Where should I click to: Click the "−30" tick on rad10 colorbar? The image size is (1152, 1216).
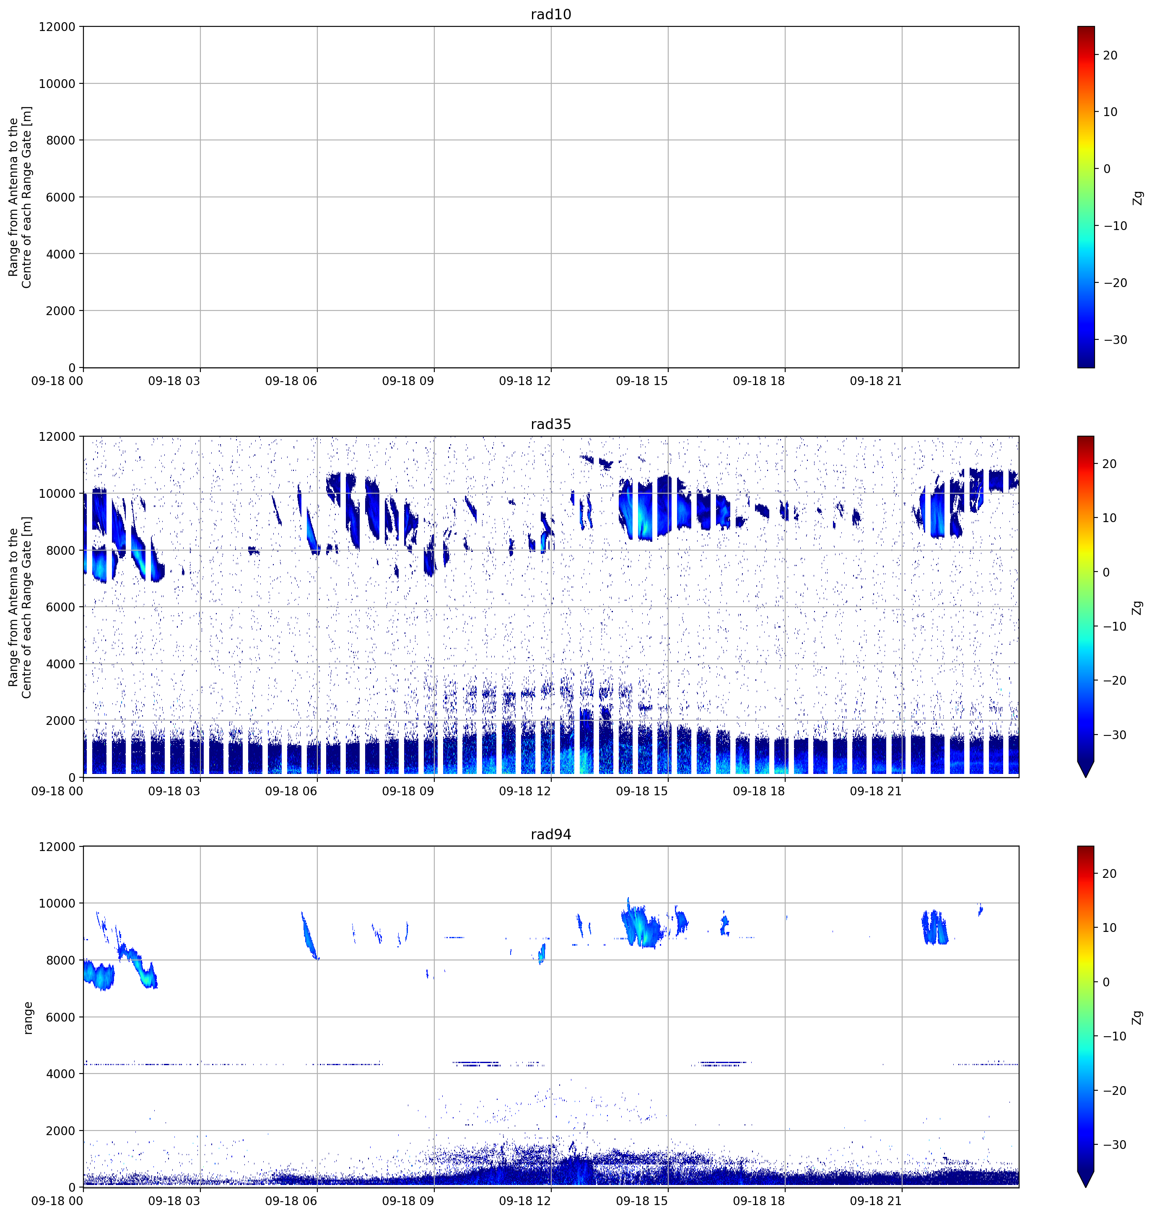pyautogui.click(x=1115, y=340)
